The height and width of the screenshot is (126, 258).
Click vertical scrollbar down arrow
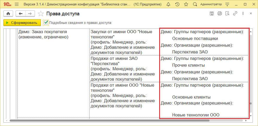point(251,116)
